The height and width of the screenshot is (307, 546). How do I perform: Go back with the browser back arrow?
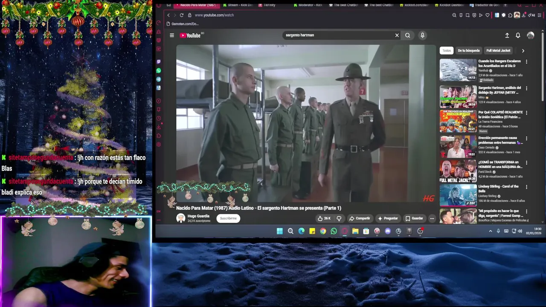click(x=168, y=15)
